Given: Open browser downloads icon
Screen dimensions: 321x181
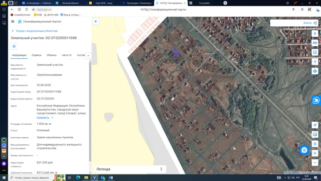Looking at the screenshot, I should 317,10.
